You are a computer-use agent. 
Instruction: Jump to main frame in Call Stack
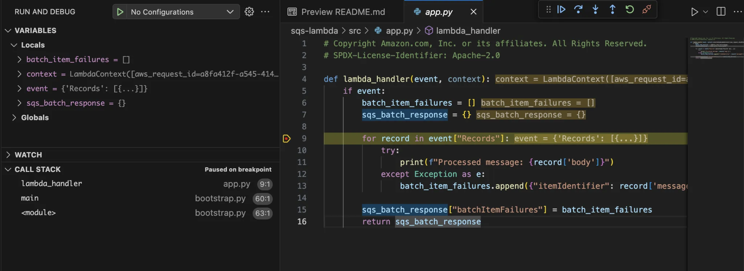30,198
